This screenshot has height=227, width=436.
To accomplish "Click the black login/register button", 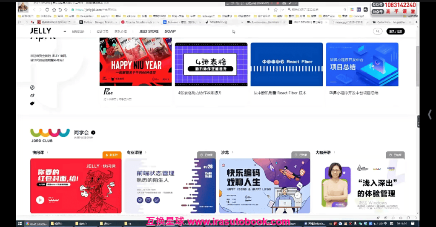I will click(x=396, y=31).
